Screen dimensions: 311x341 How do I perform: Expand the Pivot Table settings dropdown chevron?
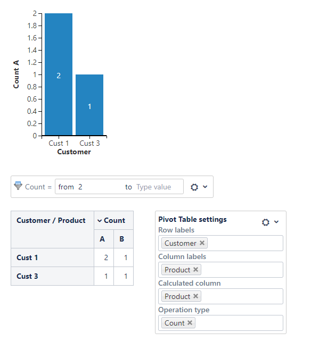pos(276,222)
